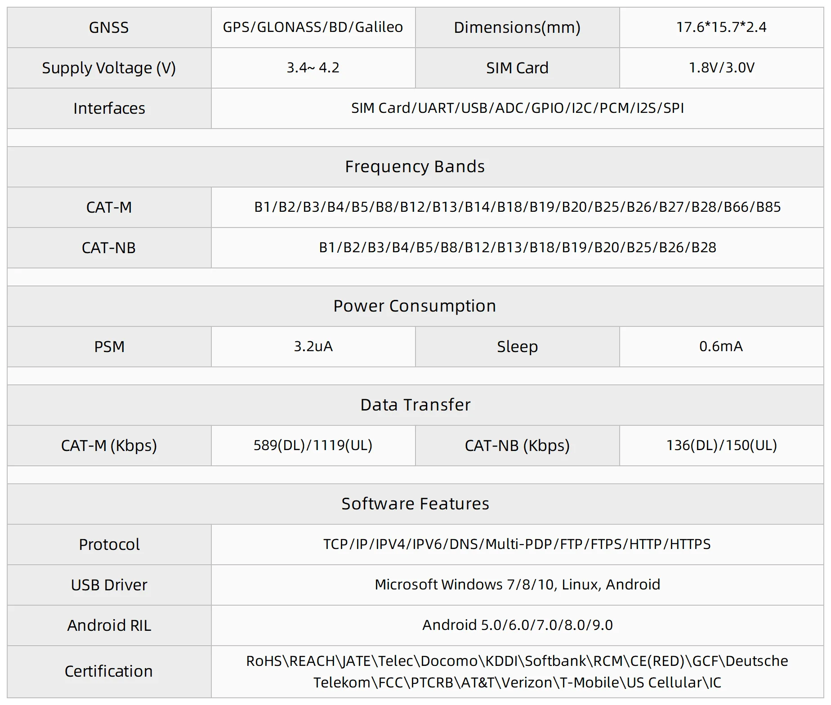This screenshot has height=705, width=831.
Task: Click the Certification row label
Action: pos(109,671)
